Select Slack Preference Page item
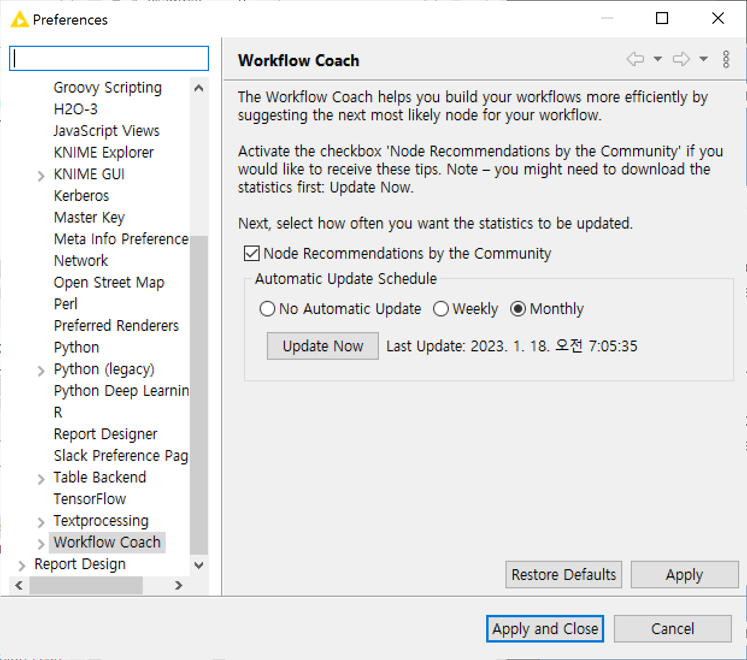The height and width of the screenshot is (660, 747). click(120, 455)
